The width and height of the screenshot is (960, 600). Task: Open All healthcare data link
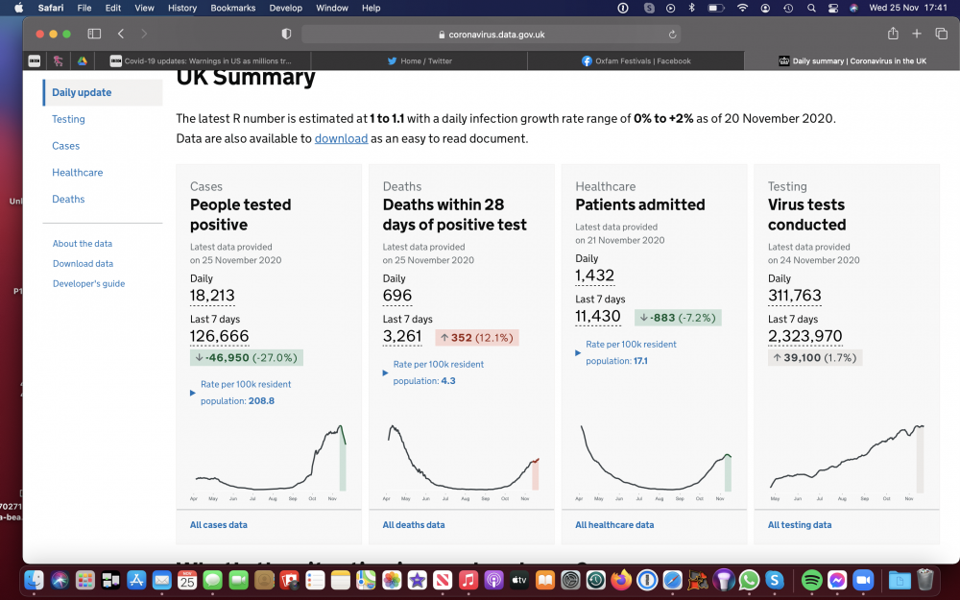coord(614,525)
